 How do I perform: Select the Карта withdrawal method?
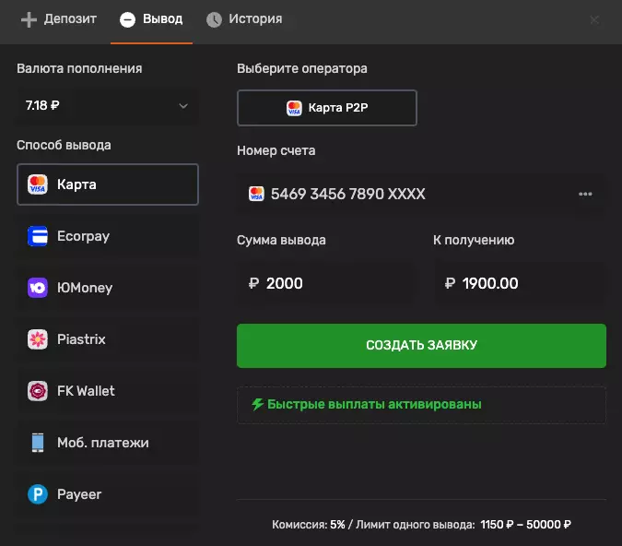click(x=108, y=184)
